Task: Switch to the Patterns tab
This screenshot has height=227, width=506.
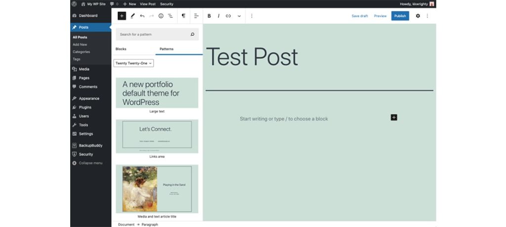Action: point(167,49)
